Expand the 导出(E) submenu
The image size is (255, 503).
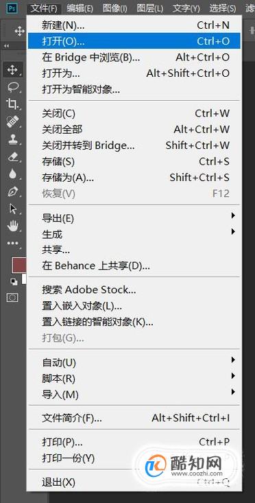click(x=134, y=218)
